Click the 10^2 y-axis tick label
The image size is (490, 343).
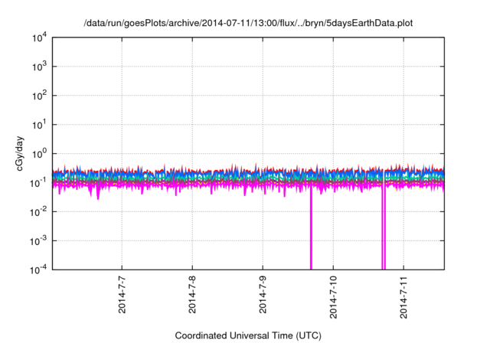tap(39, 96)
